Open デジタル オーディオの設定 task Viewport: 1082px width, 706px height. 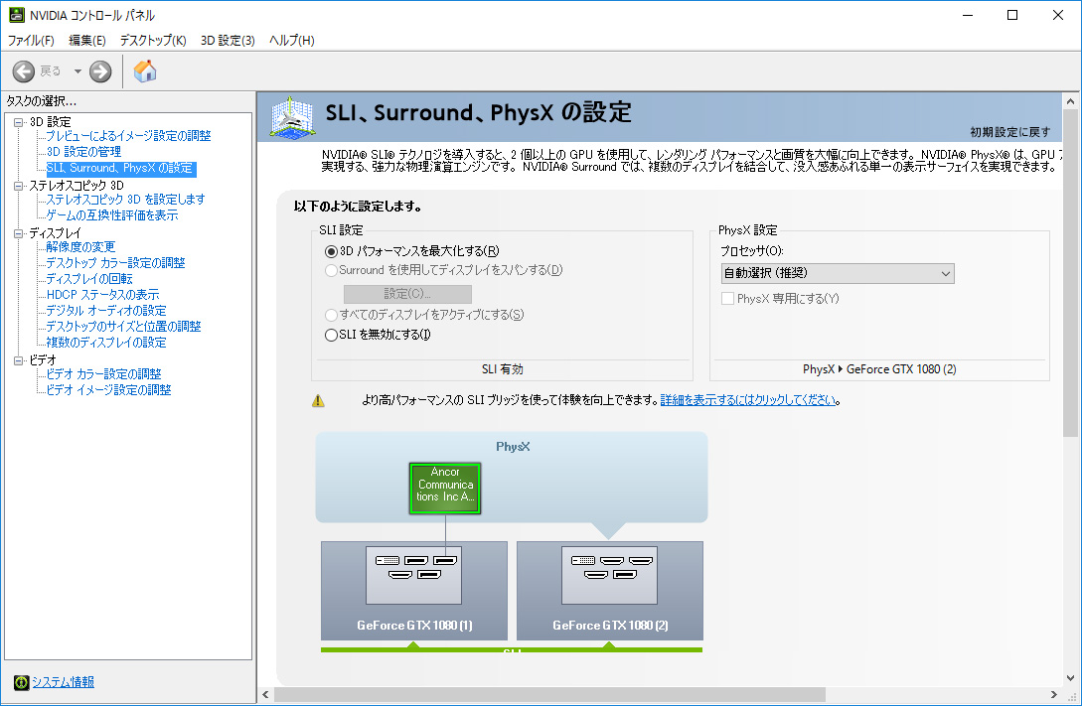click(x=106, y=310)
